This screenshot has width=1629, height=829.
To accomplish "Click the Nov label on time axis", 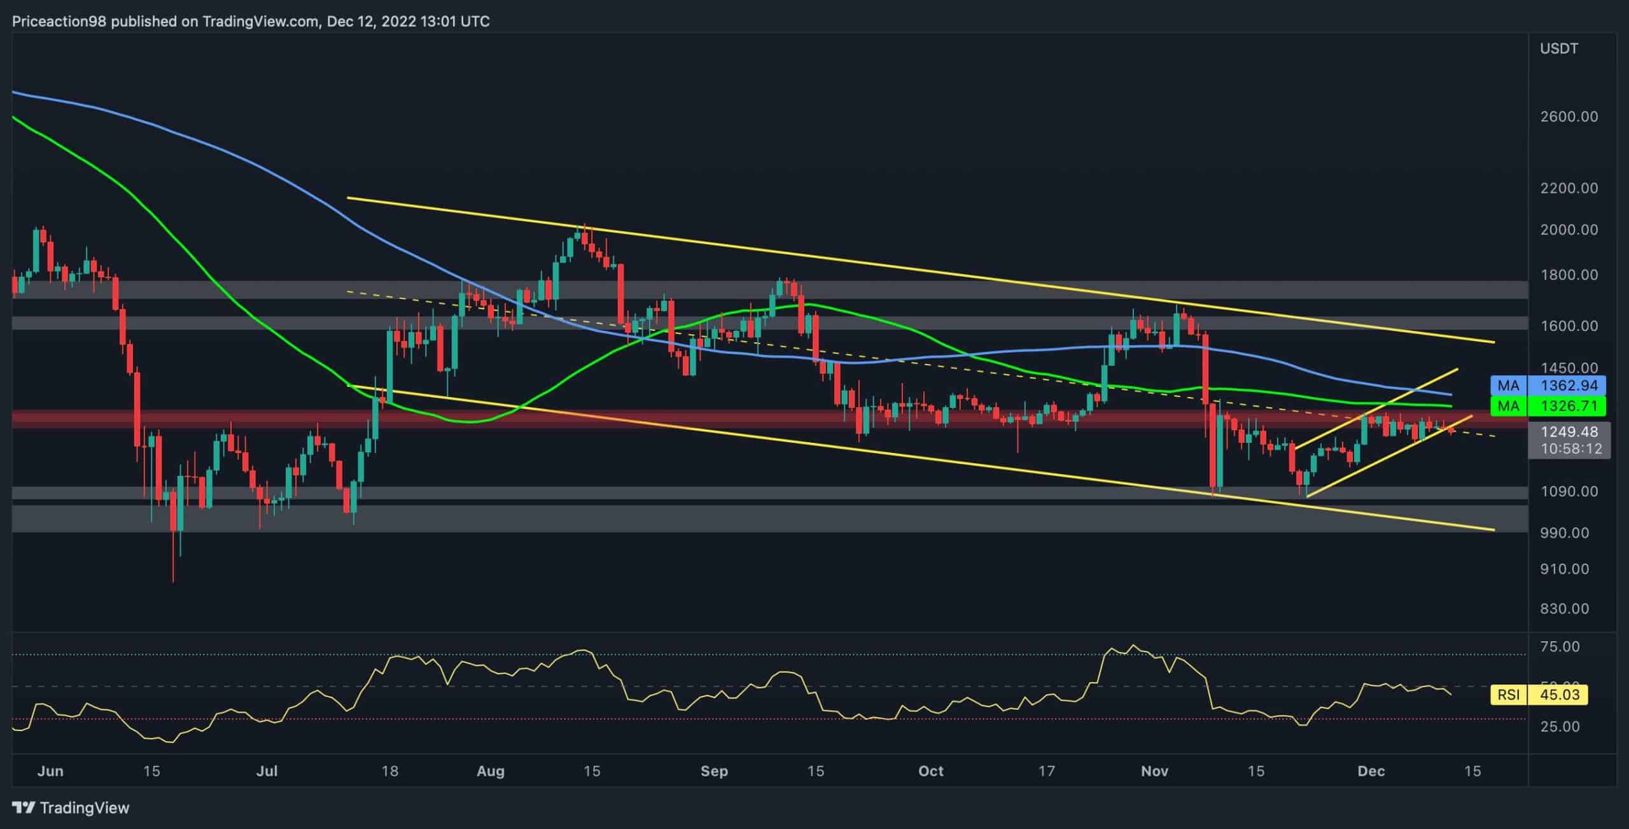I will (x=1155, y=771).
